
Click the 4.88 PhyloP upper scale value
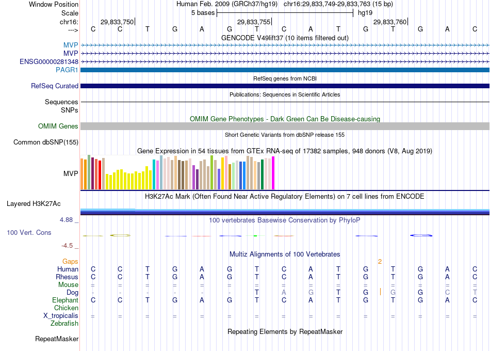click(66, 220)
